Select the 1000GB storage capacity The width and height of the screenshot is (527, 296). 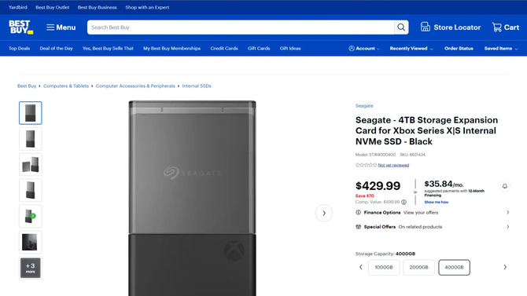[x=384, y=268]
